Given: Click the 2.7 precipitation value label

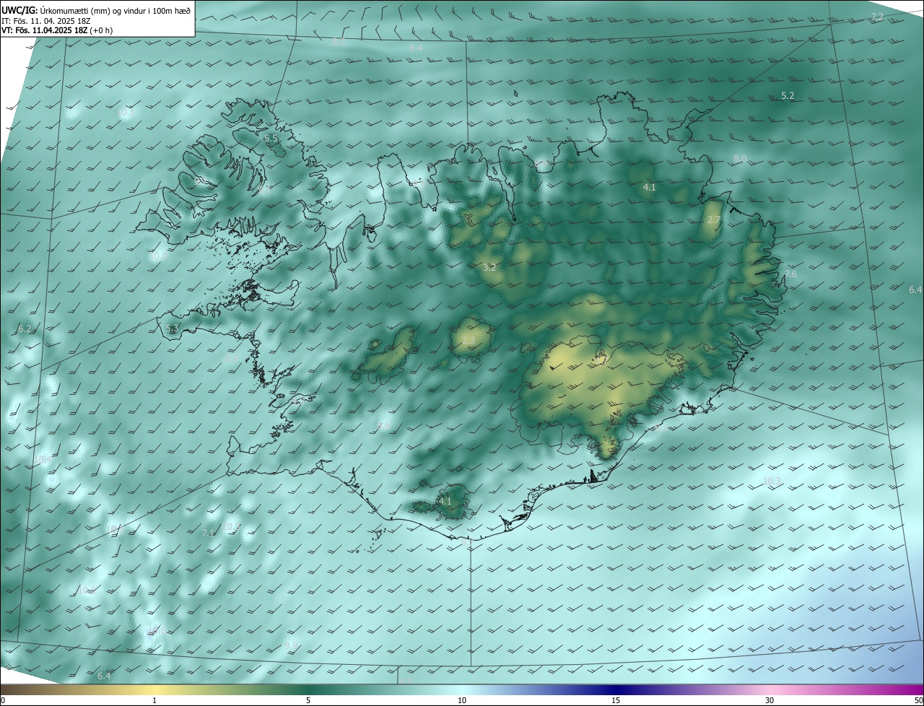Looking at the screenshot, I should click(x=714, y=219).
